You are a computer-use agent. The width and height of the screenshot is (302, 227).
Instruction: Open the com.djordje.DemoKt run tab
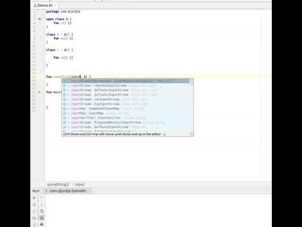coord(67,191)
